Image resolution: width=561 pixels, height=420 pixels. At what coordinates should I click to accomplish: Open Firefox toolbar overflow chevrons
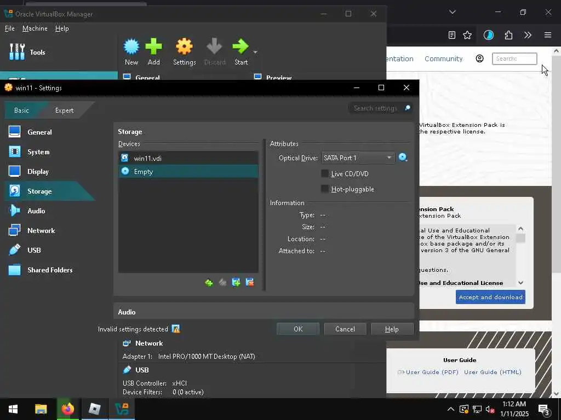pyautogui.click(x=528, y=35)
